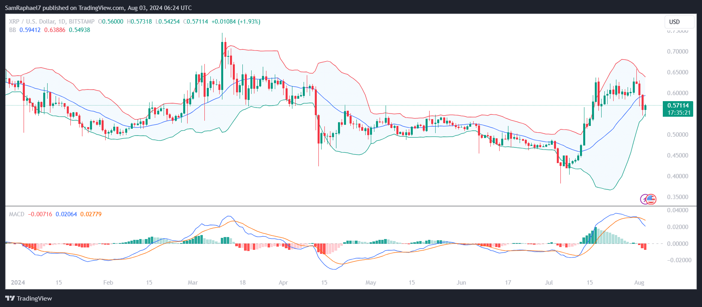Click the MACD histogram value −0.00716

(40, 214)
